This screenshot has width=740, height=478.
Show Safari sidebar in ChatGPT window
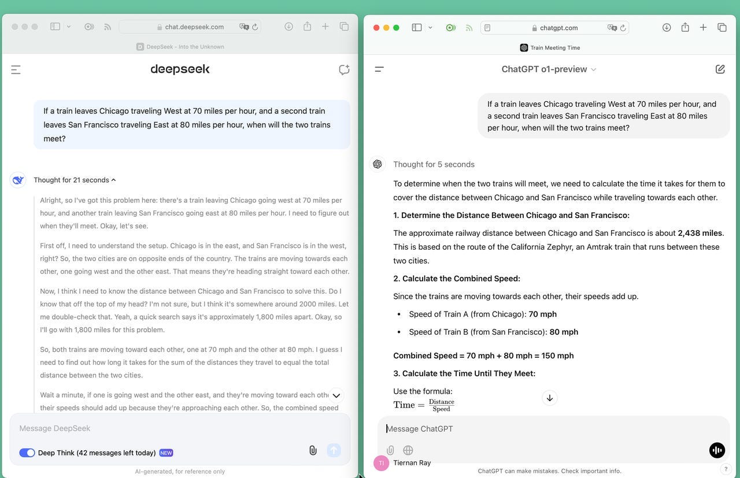click(417, 27)
